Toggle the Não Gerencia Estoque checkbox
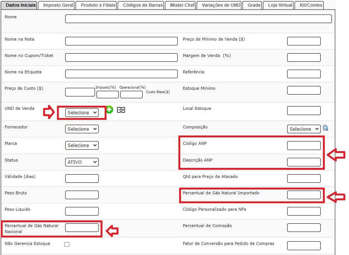The height and width of the screenshot is (255, 349). coord(67,244)
